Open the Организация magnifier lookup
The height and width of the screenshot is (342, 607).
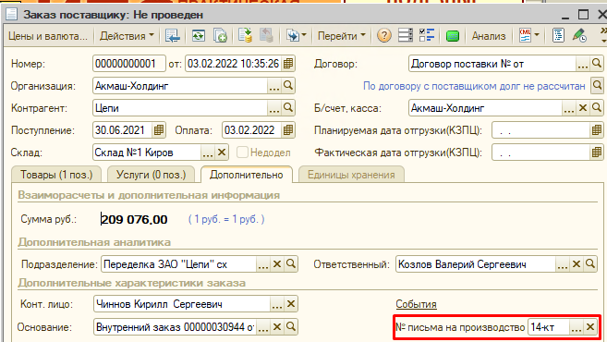point(288,86)
